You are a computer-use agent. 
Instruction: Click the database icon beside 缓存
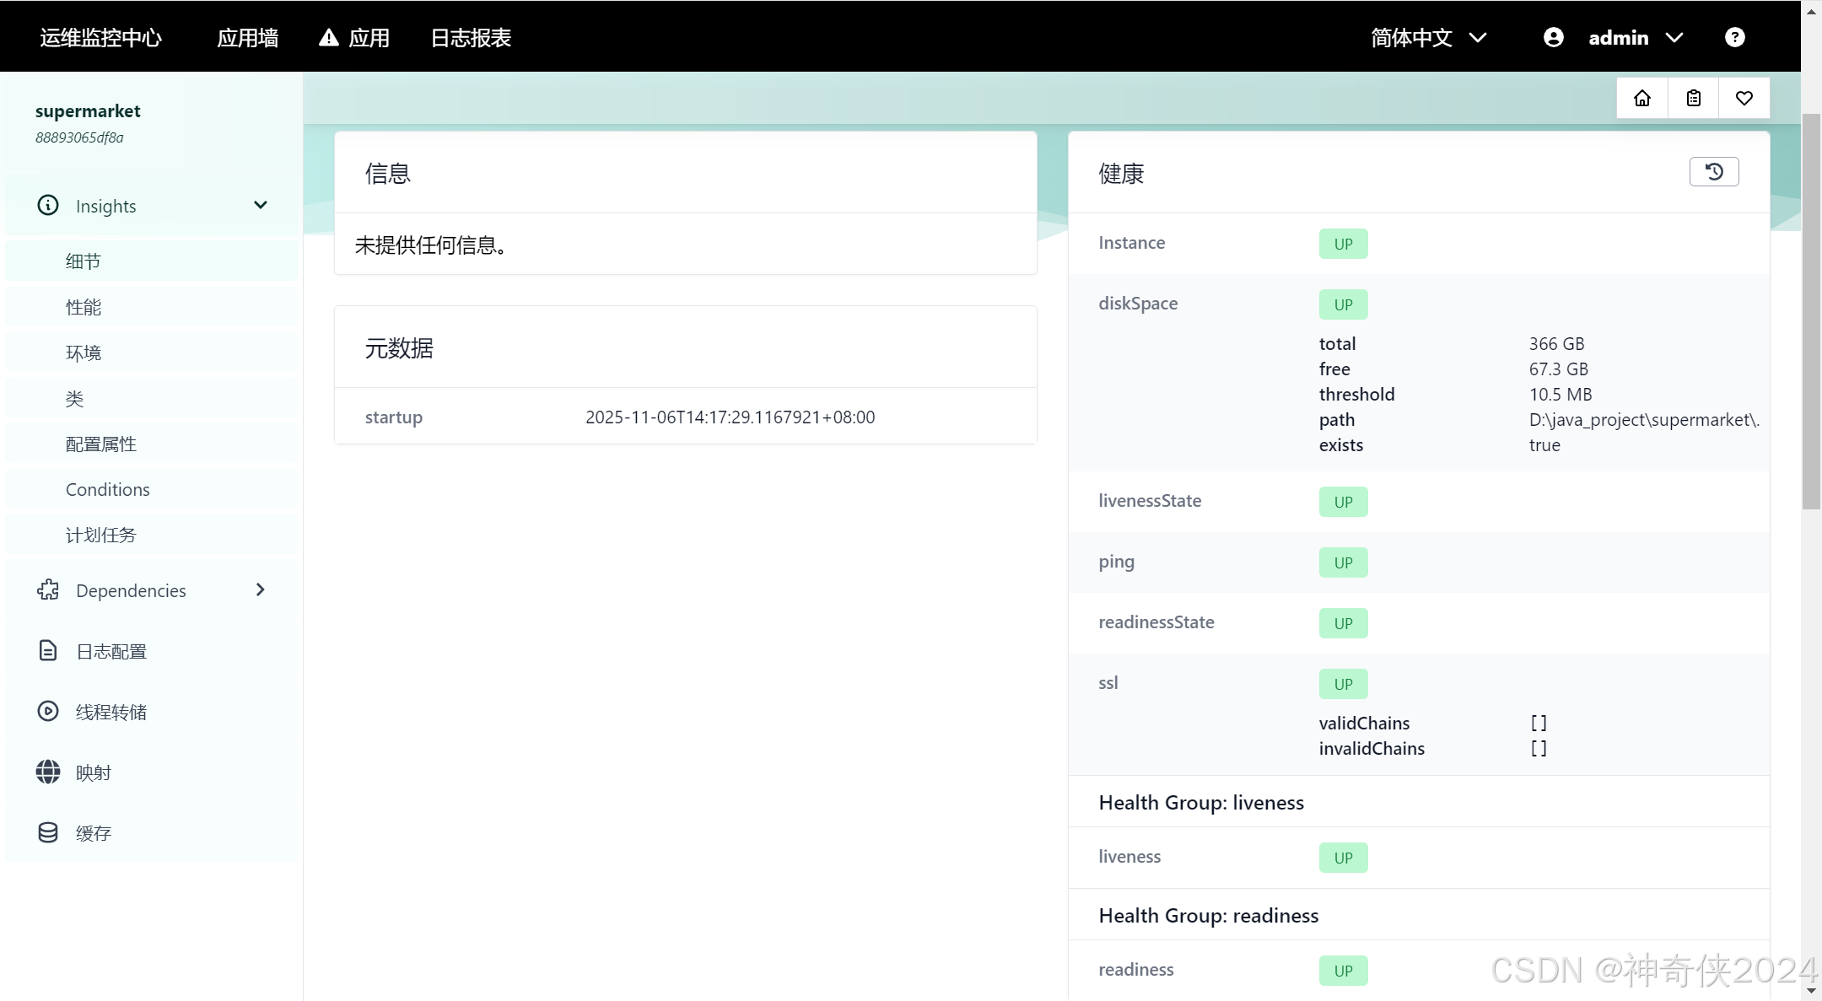(48, 833)
